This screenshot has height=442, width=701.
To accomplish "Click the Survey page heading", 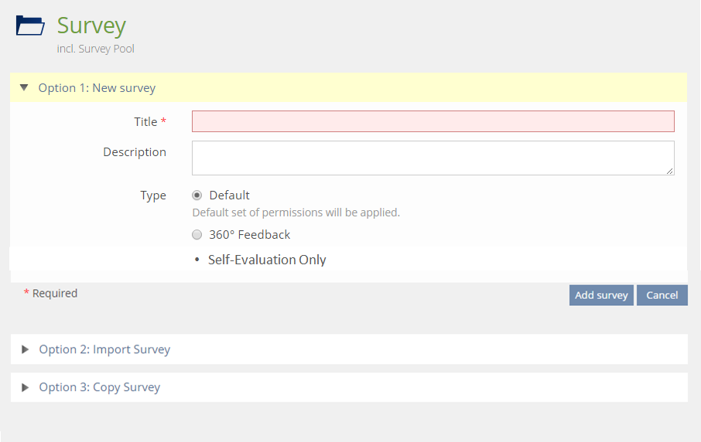I will tap(91, 25).
